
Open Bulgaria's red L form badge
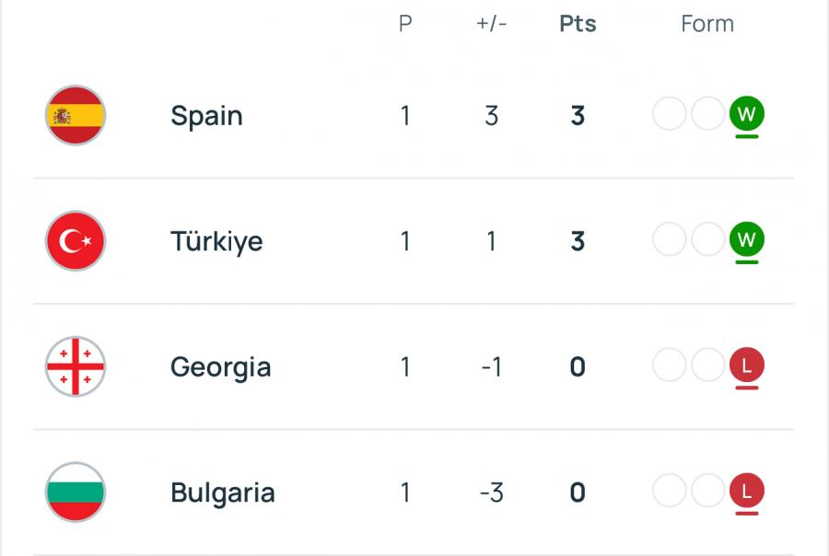point(746,491)
